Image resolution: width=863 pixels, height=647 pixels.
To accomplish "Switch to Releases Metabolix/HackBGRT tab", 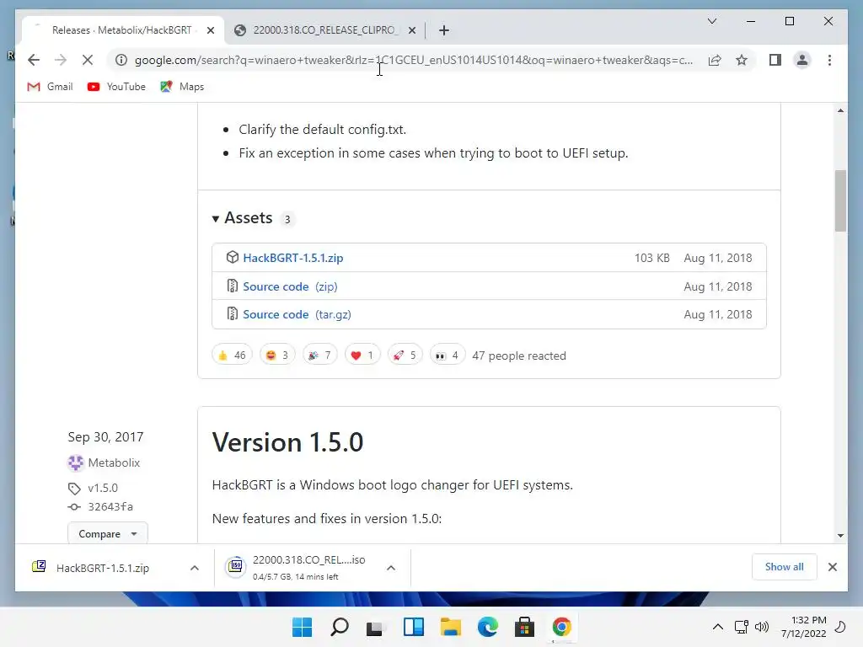I will [122, 30].
